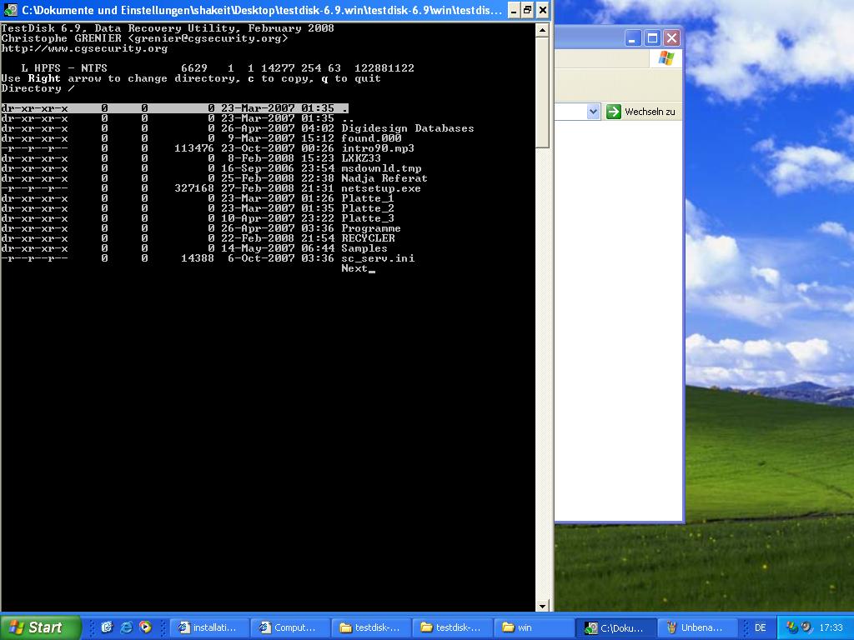Click the parent directory '..' row
The image size is (854, 640).
(x=178, y=118)
